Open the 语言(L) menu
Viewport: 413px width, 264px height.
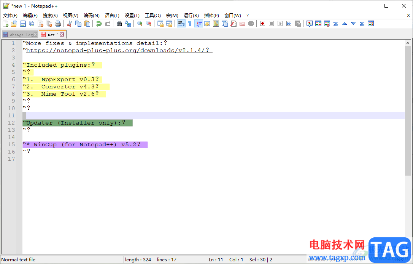click(x=112, y=16)
